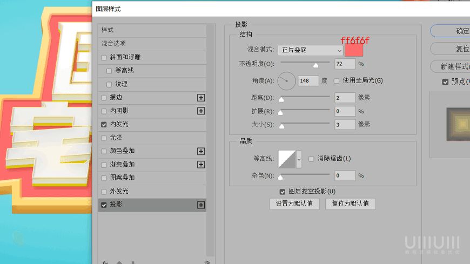Select the 外发光 style entry
The image size is (470, 264).
[152, 191]
